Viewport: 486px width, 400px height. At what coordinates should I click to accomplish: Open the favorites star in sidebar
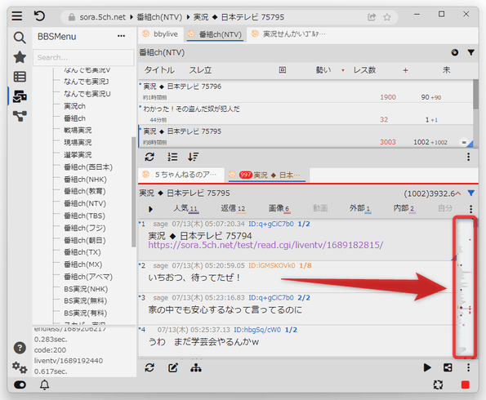(x=20, y=57)
